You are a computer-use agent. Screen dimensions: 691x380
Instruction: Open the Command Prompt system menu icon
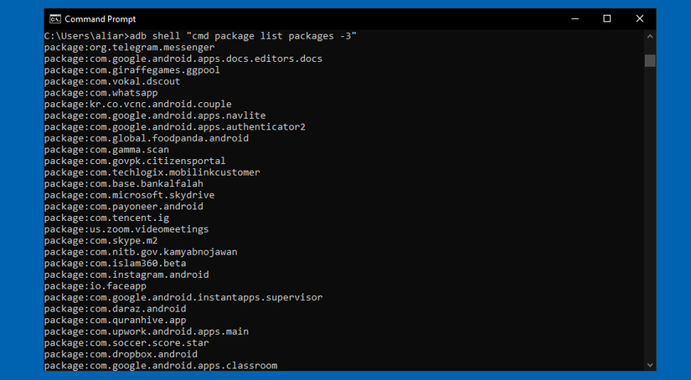tap(54, 18)
